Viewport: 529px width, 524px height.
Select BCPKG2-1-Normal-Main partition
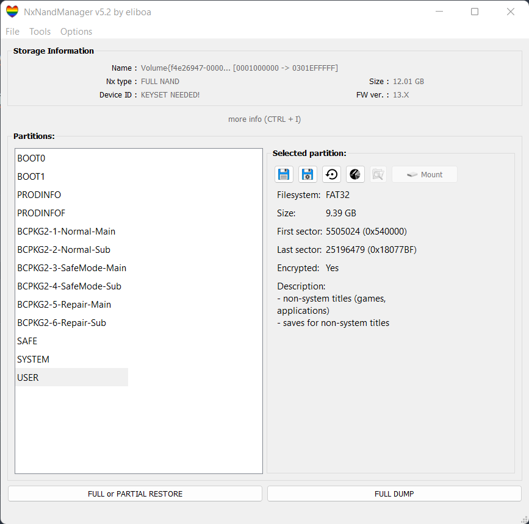72,231
